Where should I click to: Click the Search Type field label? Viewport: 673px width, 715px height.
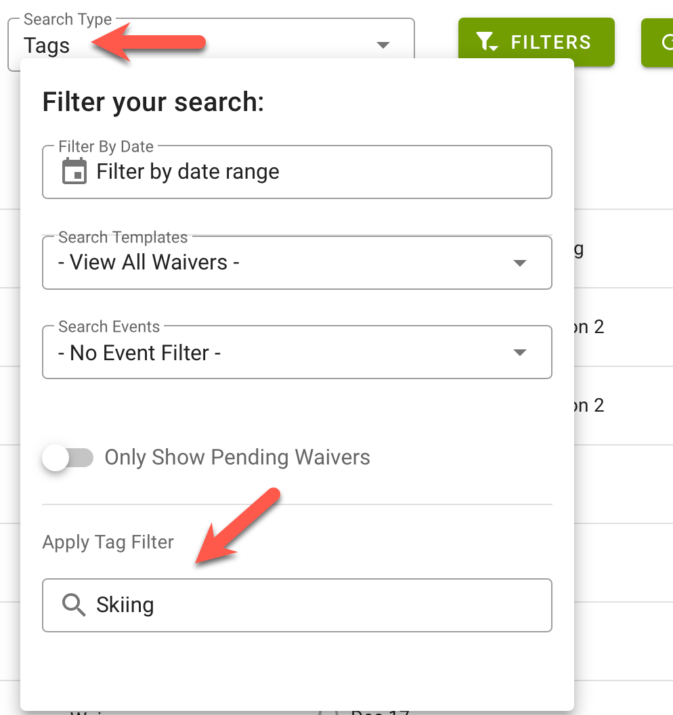[68, 19]
